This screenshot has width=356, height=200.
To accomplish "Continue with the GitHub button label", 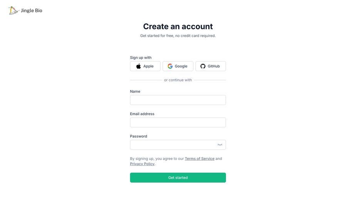I will point(214,66).
